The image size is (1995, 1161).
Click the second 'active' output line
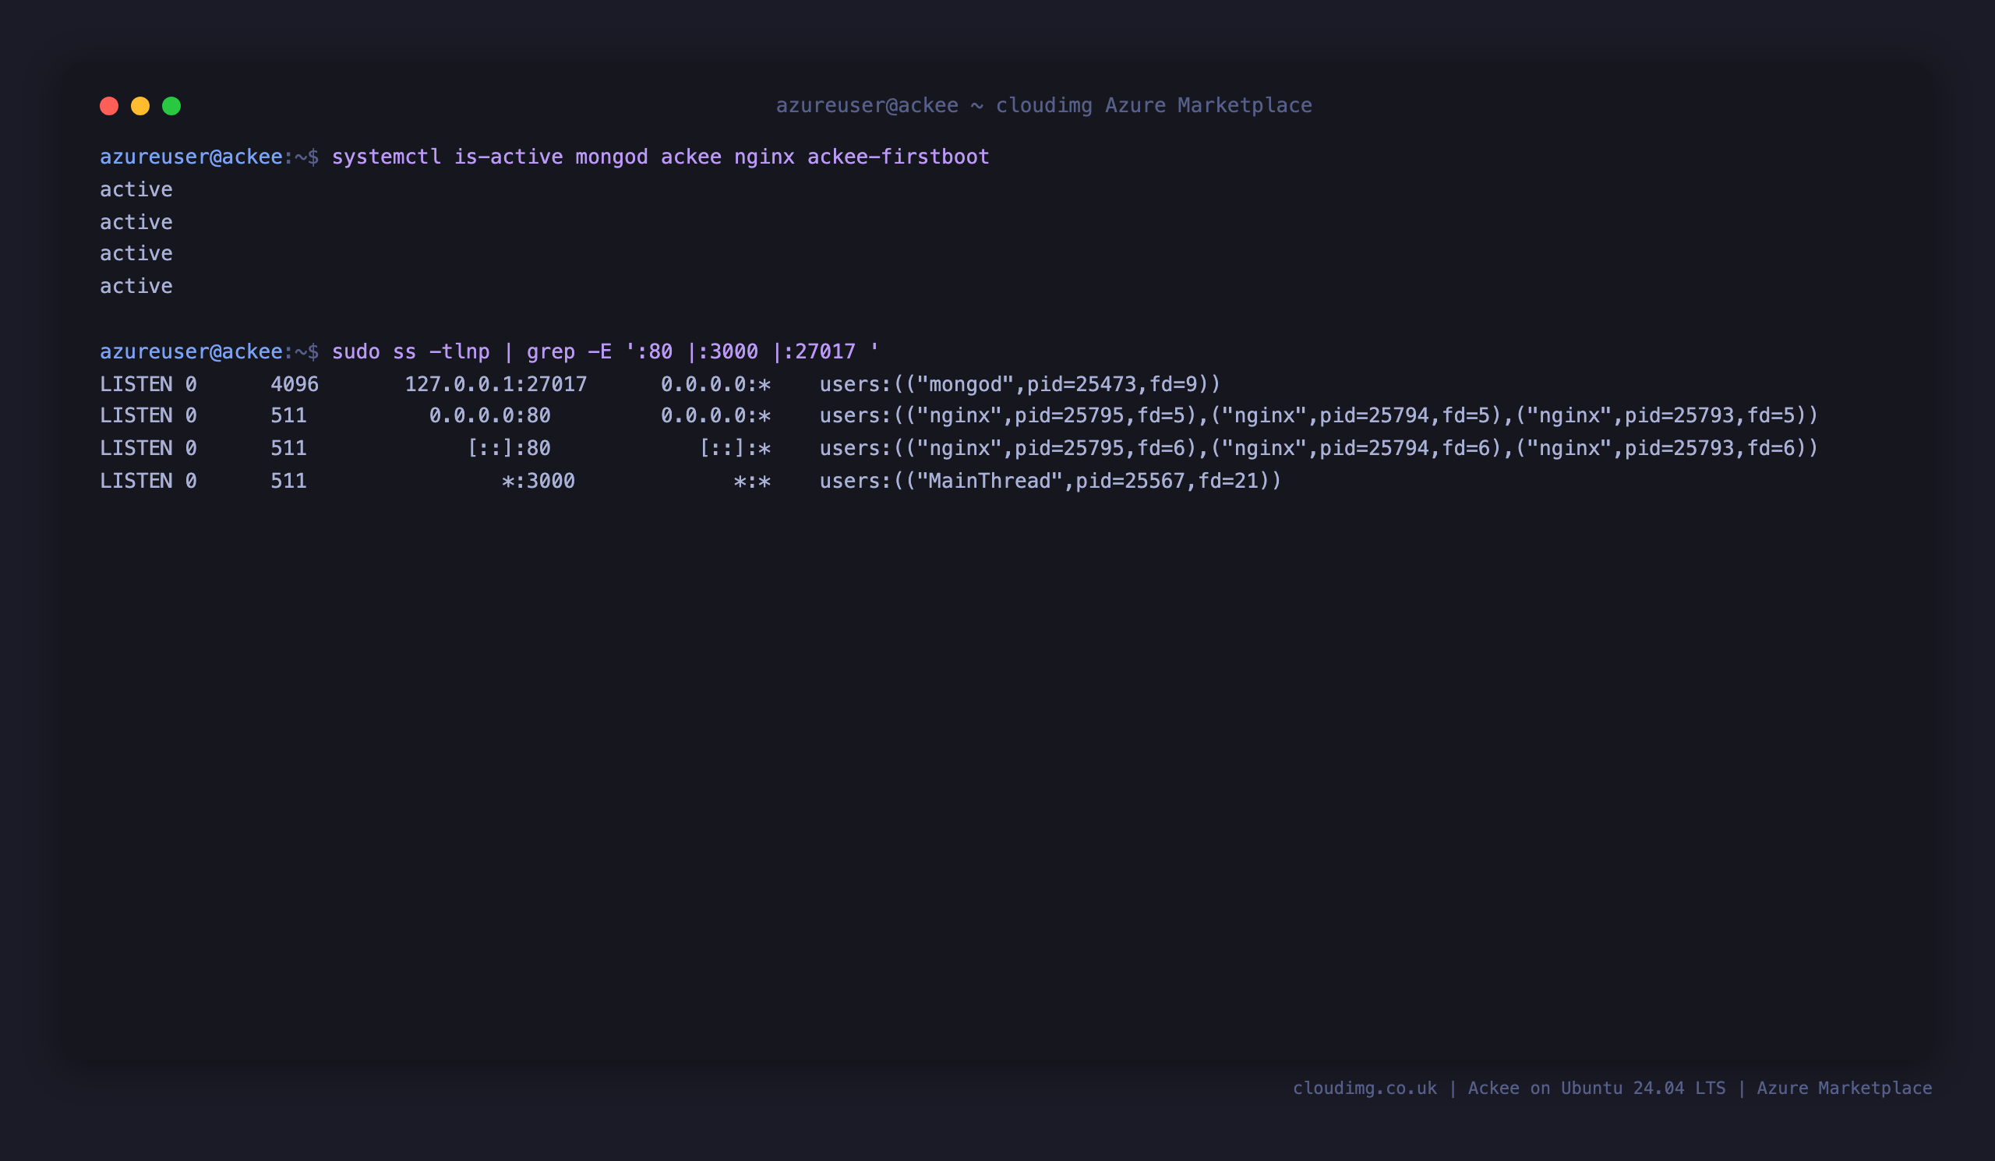(136, 221)
